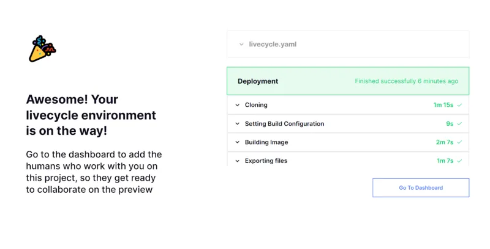Click the Cloning step label
The image size is (490, 249).
tap(256, 105)
